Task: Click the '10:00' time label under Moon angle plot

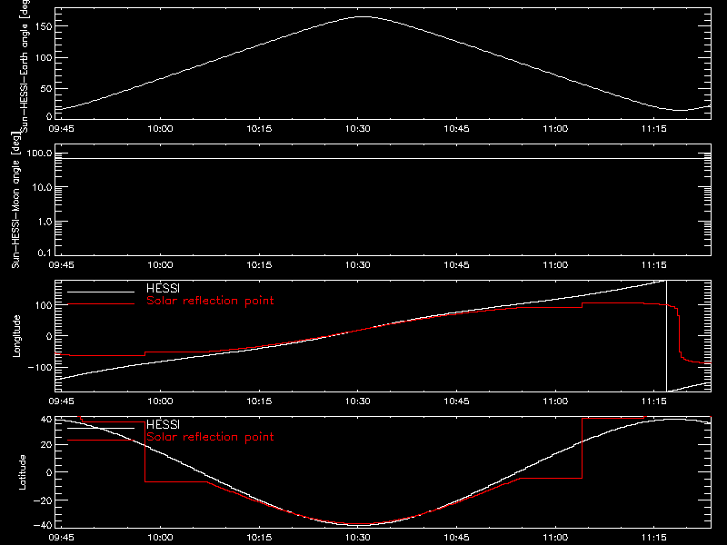Action: pyautogui.click(x=160, y=265)
